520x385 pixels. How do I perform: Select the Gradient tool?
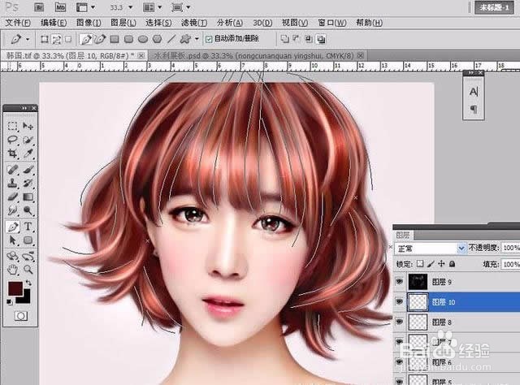28,197
